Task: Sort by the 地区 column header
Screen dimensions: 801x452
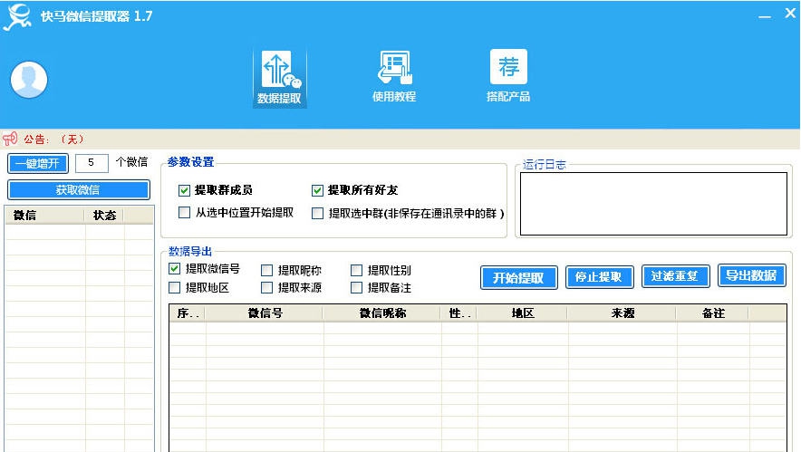Action: 523,313
